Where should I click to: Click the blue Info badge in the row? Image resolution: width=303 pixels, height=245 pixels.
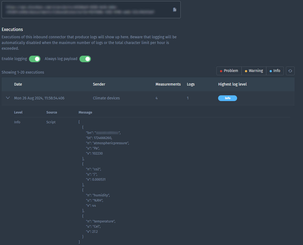(x=227, y=98)
